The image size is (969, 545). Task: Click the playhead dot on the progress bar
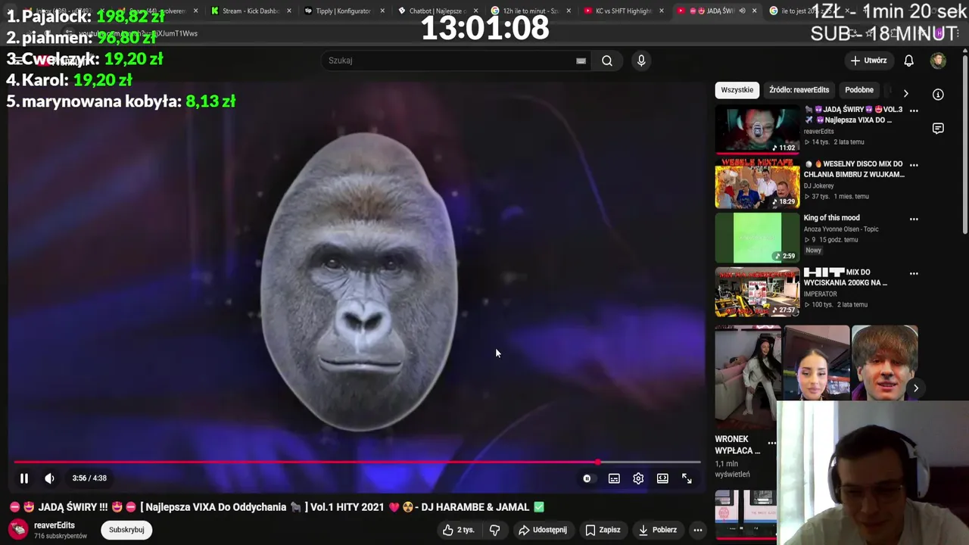point(598,462)
